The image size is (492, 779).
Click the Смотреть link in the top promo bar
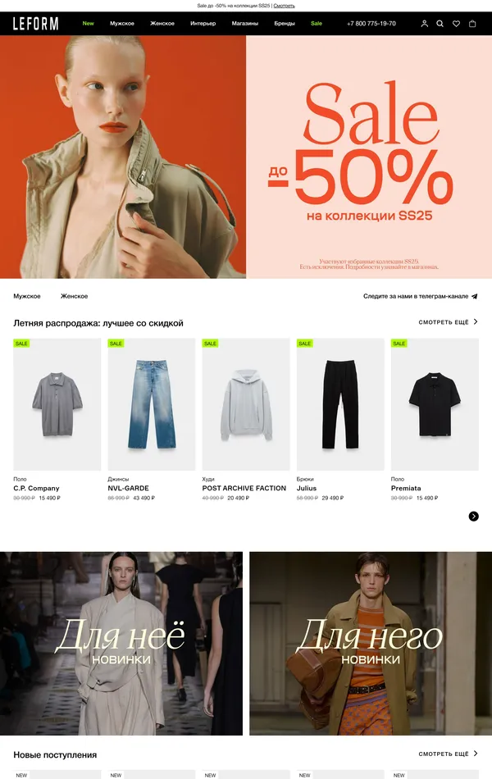point(285,6)
